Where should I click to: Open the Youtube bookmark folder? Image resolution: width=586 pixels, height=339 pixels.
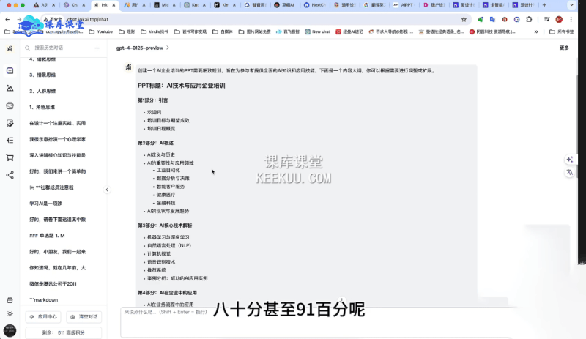[x=101, y=31]
